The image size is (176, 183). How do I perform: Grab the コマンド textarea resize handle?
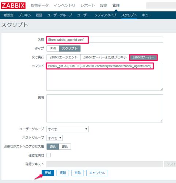(x=162, y=89)
